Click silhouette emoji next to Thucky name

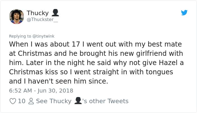click(x=55, y=13)
